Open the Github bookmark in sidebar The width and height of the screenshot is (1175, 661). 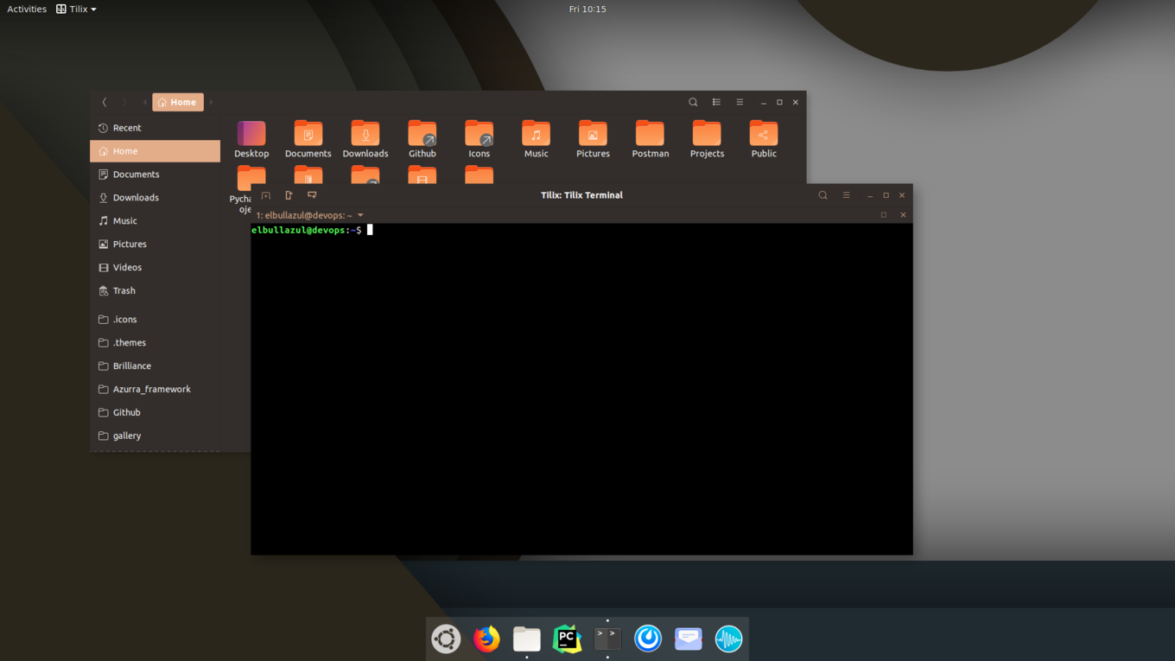coord(155,413)
